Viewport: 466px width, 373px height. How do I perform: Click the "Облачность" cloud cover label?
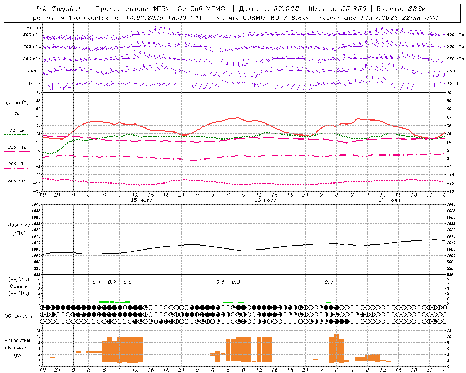click(19, 316)
